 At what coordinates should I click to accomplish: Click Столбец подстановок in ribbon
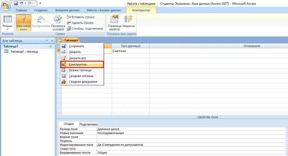point(85,29)
